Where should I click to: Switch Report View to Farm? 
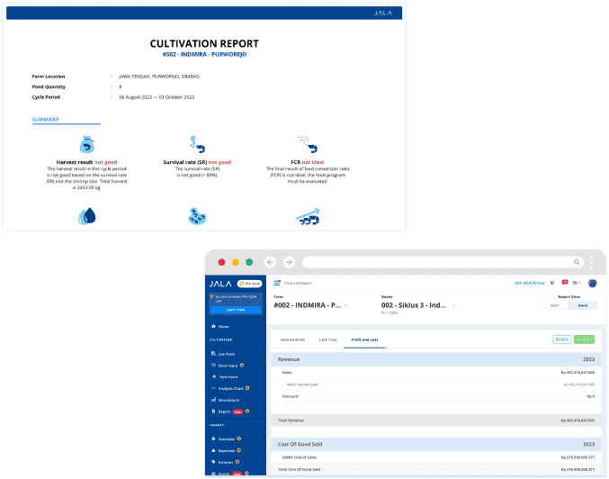pos(554,305)
